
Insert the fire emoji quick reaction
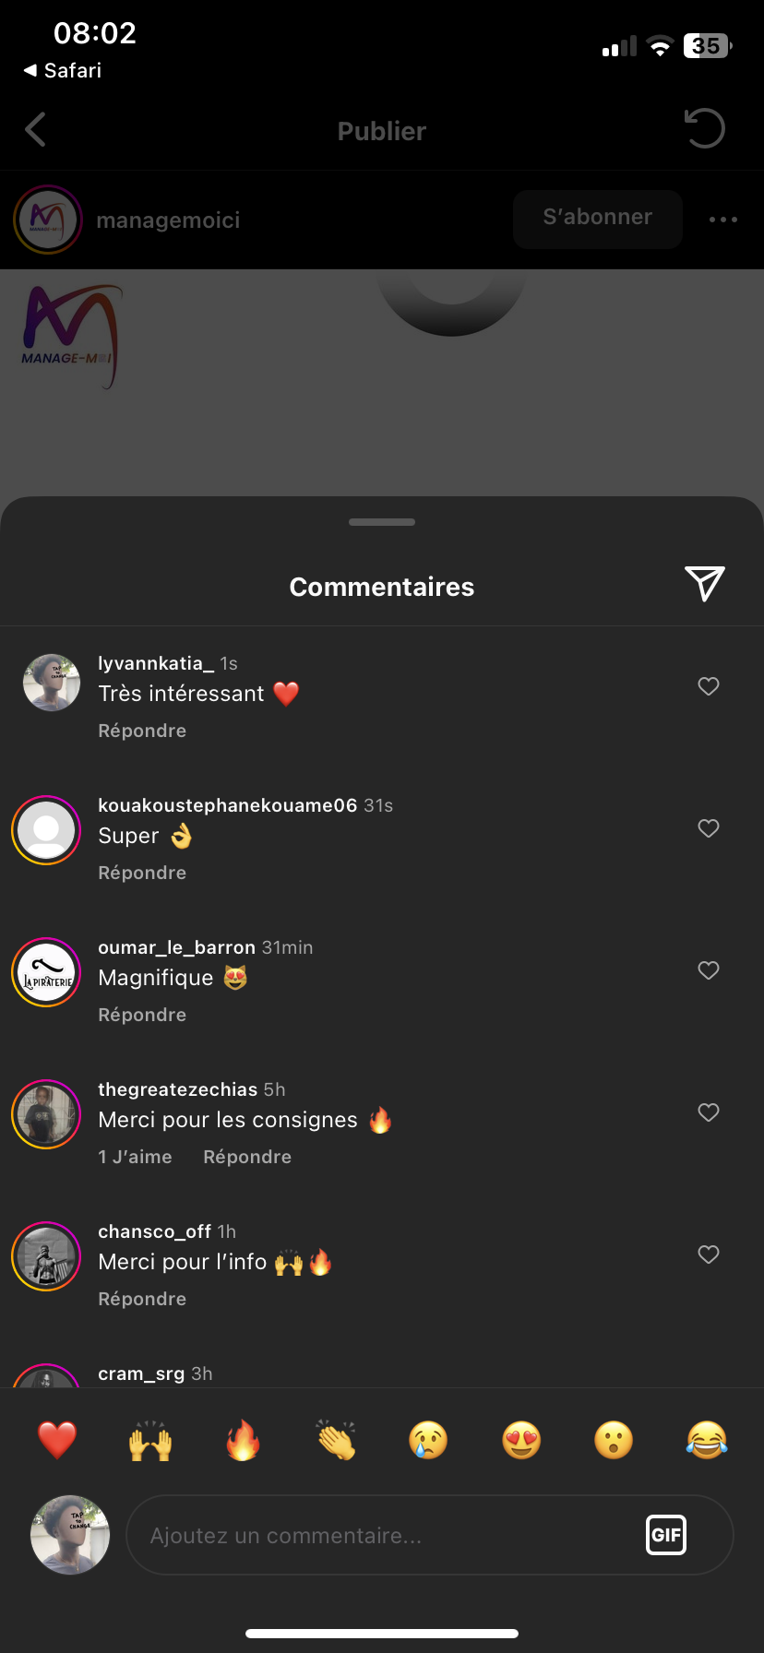click(x=243, y=1440)
